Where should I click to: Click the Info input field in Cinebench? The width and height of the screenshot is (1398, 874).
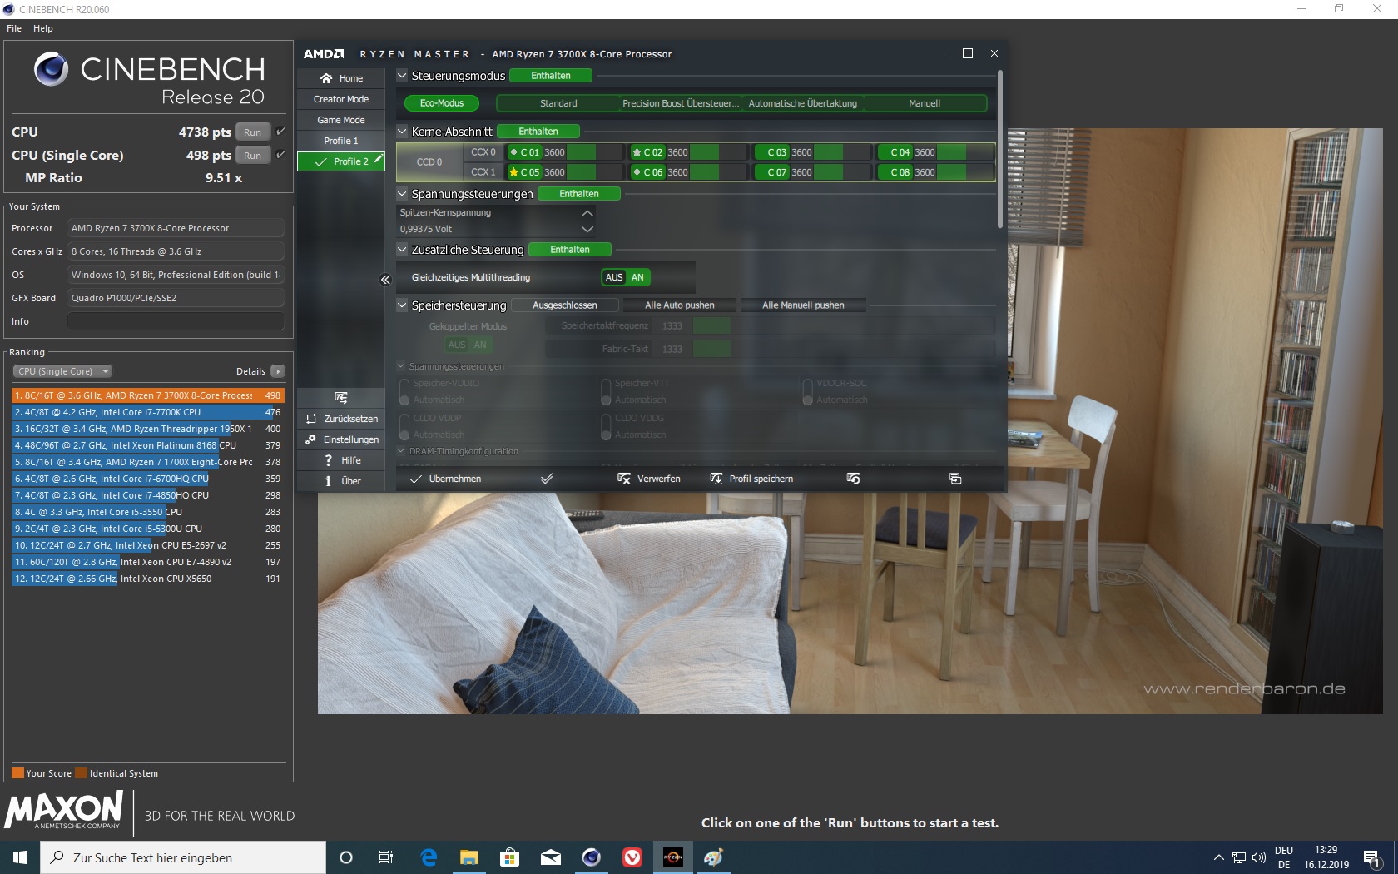176,321
